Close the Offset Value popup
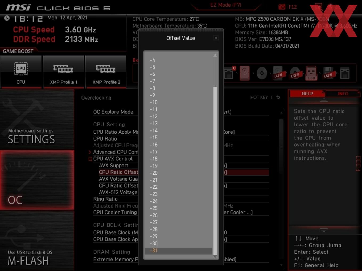The width and height of the screenshot is (362, 271). 216,38
